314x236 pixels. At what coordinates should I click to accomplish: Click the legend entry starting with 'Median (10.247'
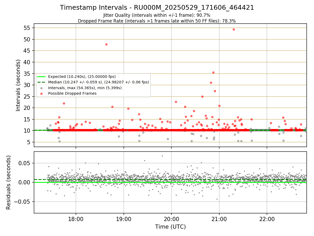(98, 82)
